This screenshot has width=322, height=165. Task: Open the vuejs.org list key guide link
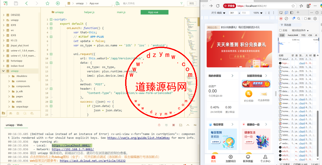click(x=138, y=138)
